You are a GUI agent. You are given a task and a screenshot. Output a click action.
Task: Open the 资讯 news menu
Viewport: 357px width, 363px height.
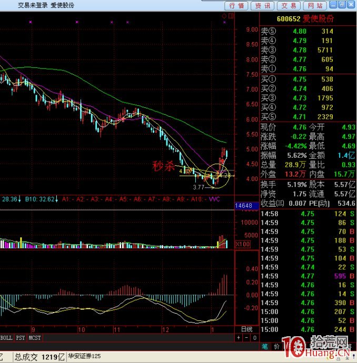coord(263,6)
